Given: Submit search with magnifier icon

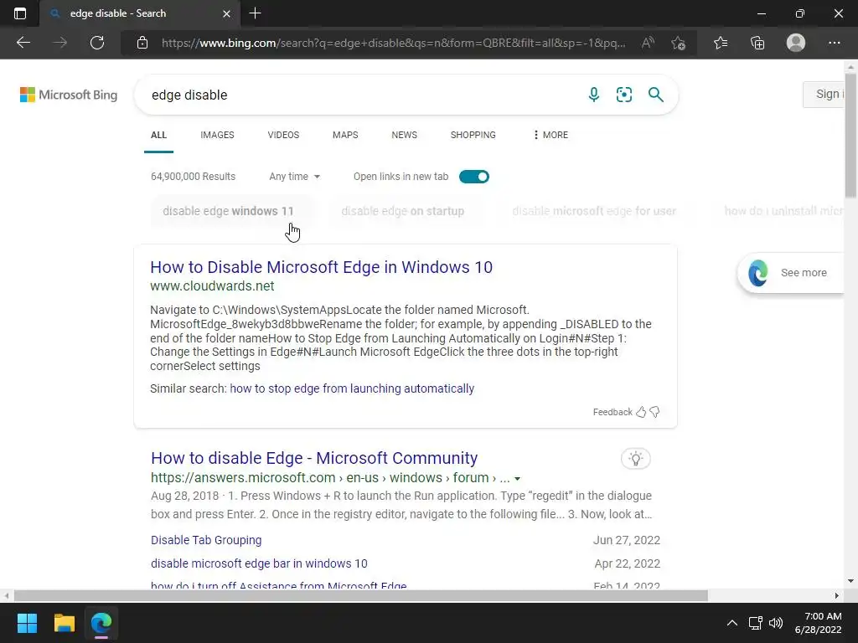Looking at the screenshot, I should [x=655, y=95].
